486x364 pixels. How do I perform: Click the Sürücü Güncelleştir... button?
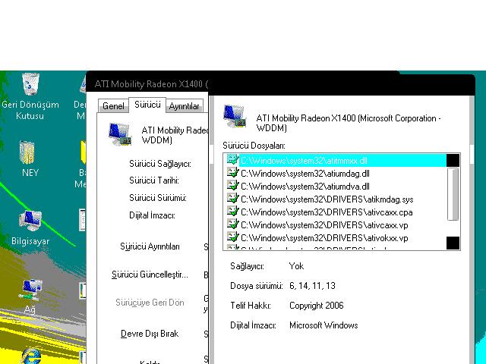click(x=150, y=275)
